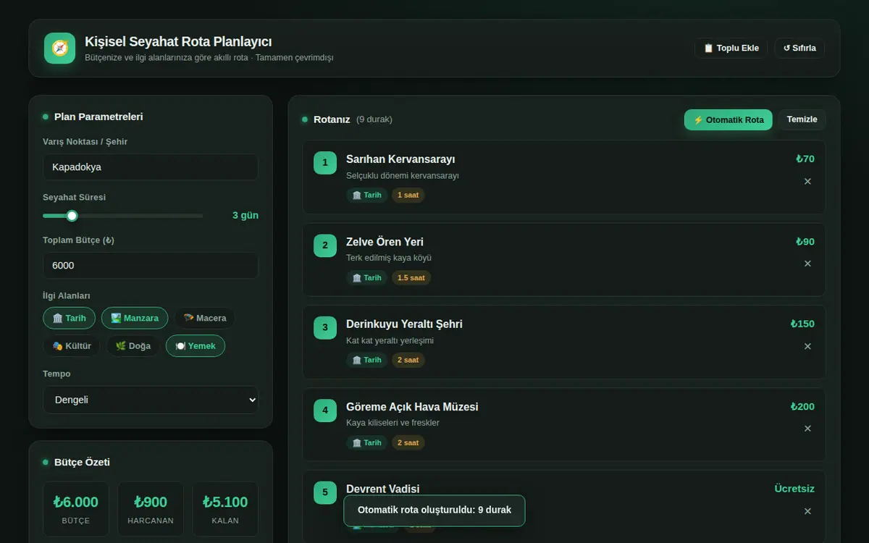The image size is (869, 543).
Task: Generate route with Otomatik Rota button
Action: [x=729, y=119]
